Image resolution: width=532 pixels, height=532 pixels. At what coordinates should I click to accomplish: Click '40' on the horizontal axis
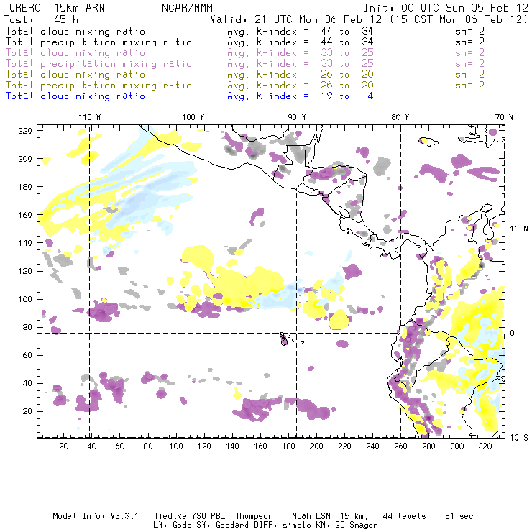pos(92,446)
